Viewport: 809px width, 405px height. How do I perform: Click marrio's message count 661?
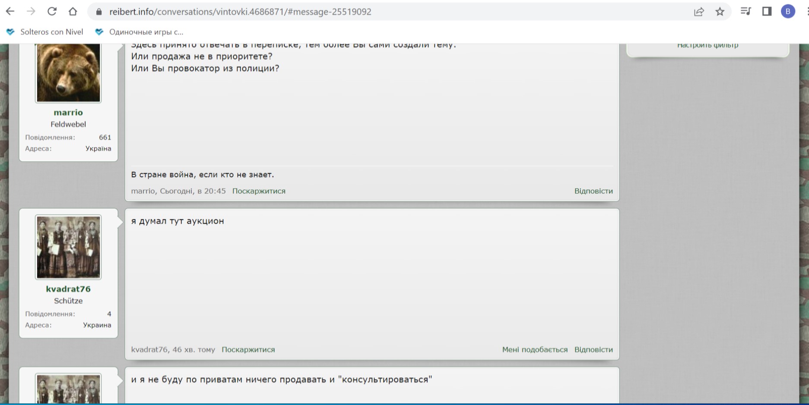[105, 138]
